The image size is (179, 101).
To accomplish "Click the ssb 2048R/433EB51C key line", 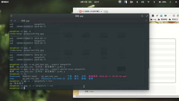I will click(x=28, y=60).
